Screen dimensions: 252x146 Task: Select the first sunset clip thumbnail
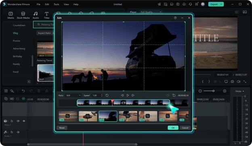[68, 116]
